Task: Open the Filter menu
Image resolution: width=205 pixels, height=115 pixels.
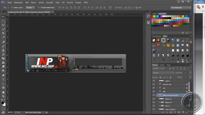Action: click(58, 3)
